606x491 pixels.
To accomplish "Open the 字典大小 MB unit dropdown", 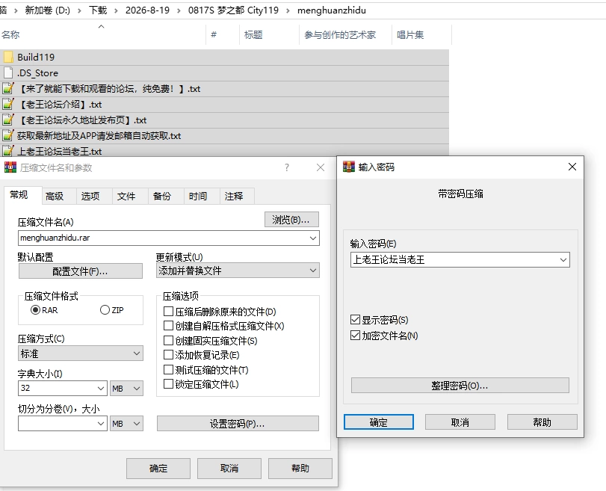I will point(126,389).
